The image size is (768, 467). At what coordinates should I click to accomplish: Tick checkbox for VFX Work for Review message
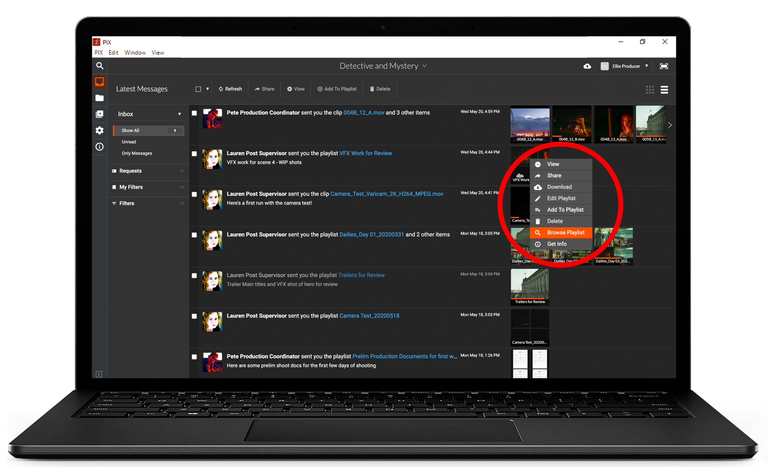tap(194, 154)
